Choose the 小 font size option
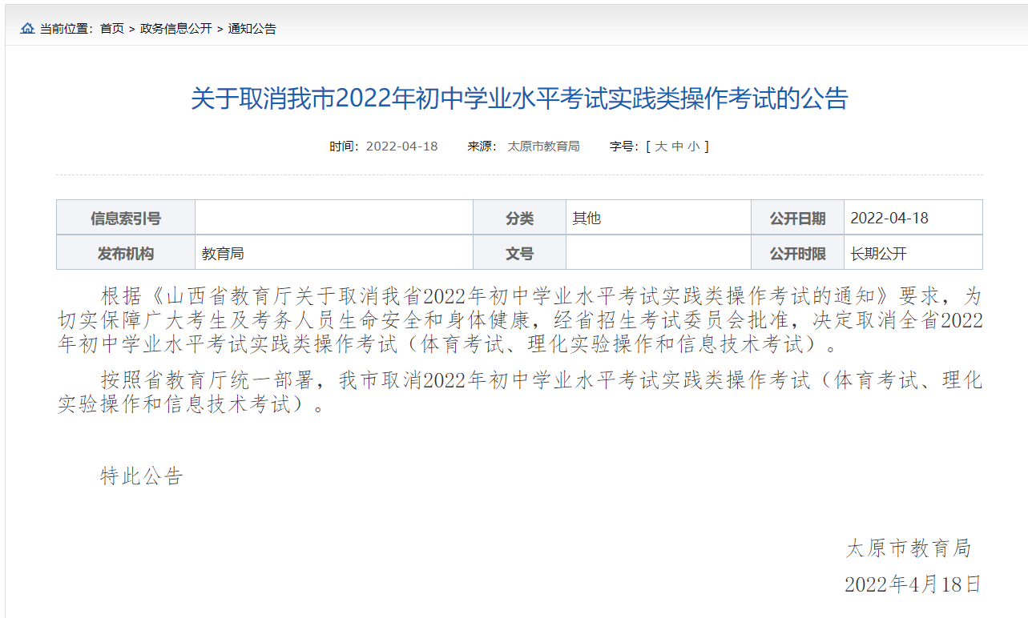The height and width of the screenshot is (618, 1028). (693, 146)
